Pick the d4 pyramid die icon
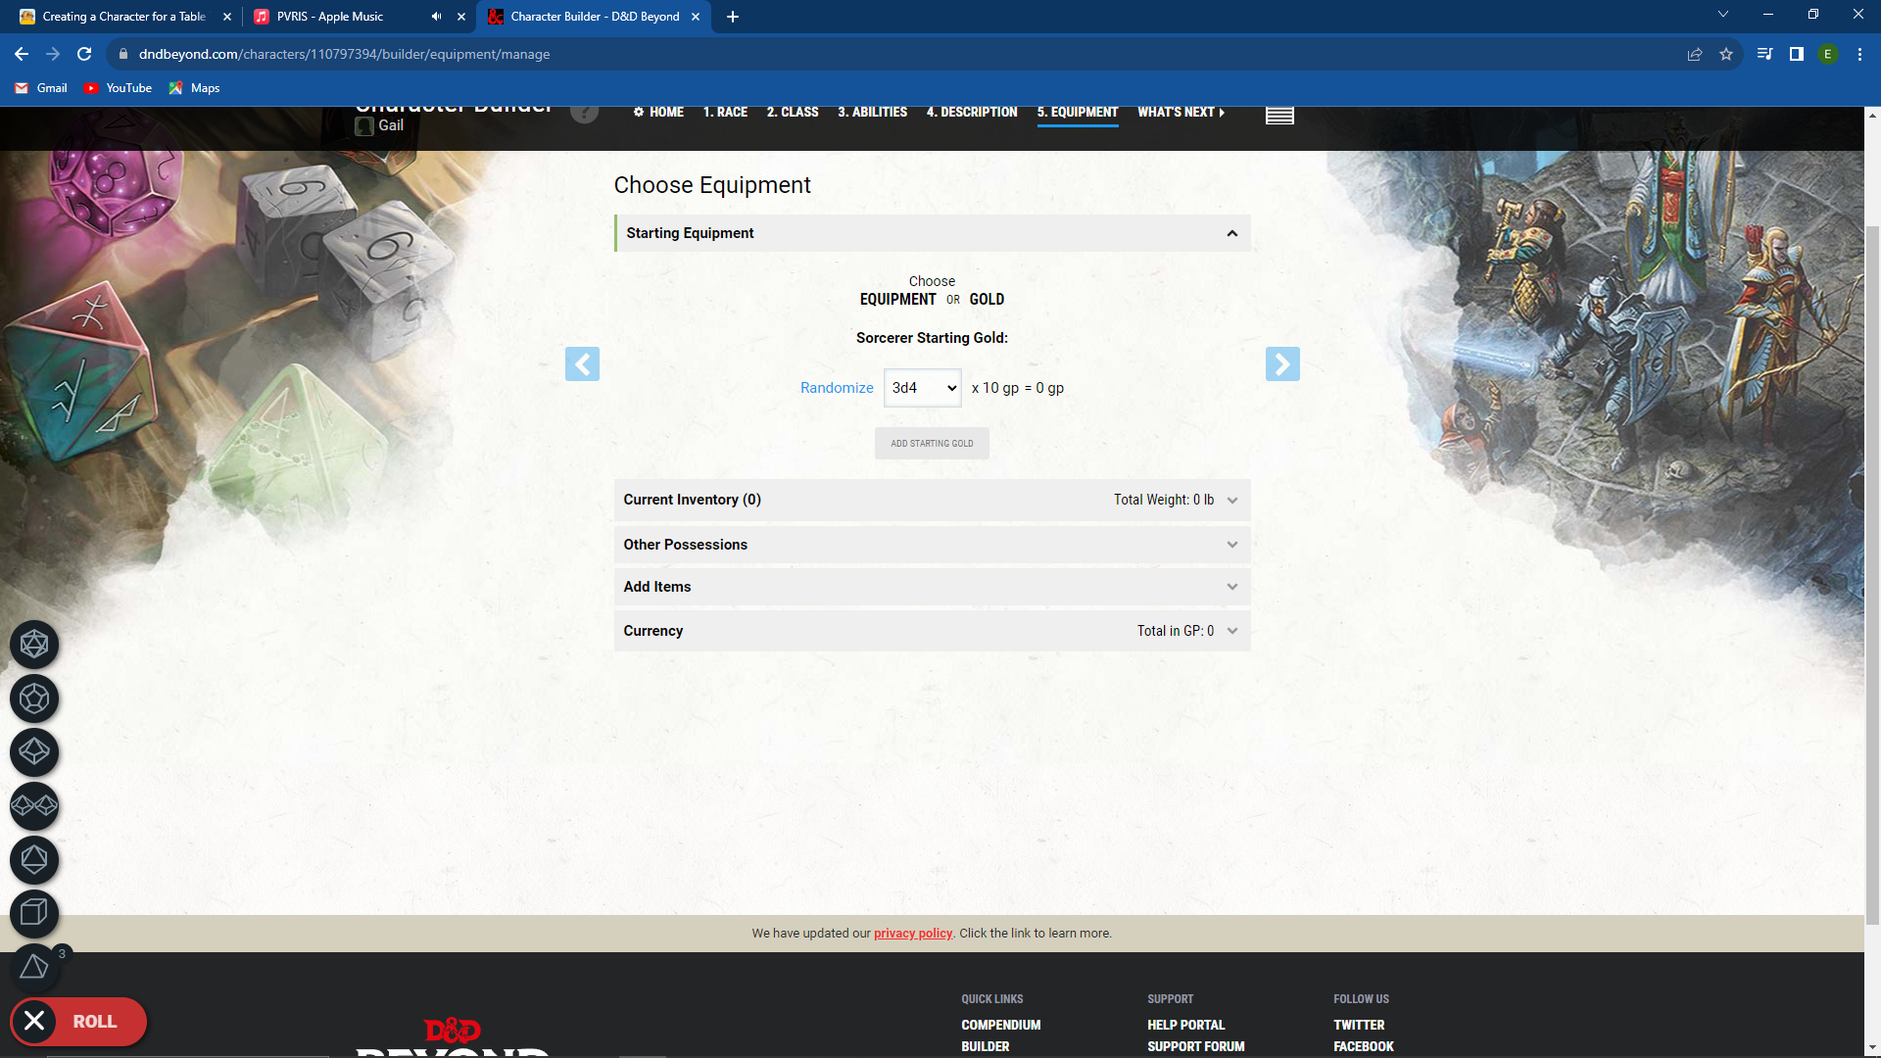1881x1058 pixels. pos(34,967)
